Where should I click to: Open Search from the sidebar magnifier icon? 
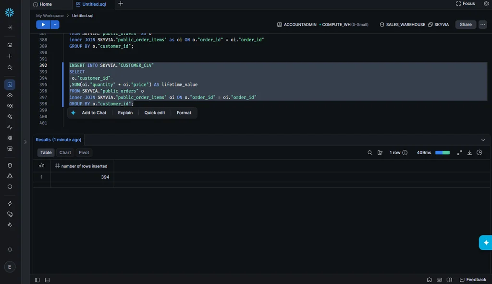click(x=10, y=68)
